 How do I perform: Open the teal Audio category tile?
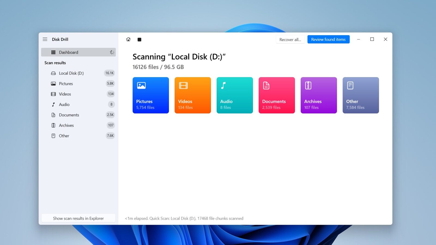click(x=235, y=95)
